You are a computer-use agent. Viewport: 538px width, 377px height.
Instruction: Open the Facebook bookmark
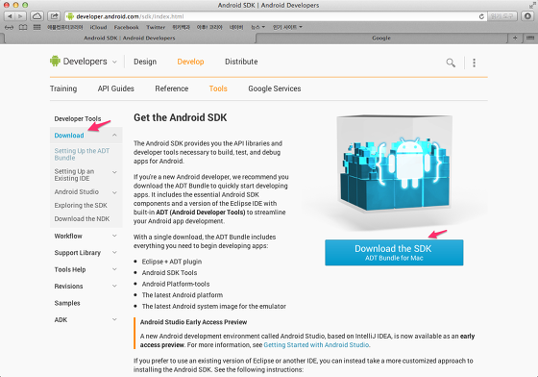(x=126, y=27)
